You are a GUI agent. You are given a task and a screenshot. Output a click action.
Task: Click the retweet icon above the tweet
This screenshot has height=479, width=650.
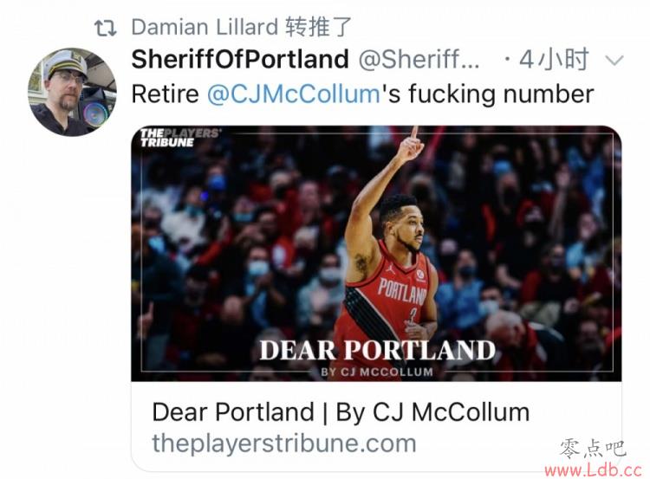point(105,29)
